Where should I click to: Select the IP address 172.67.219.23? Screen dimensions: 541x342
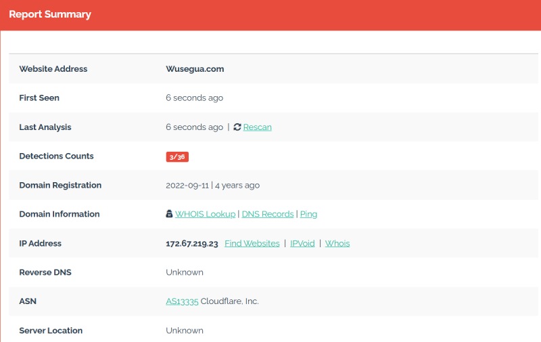point(192,244)
